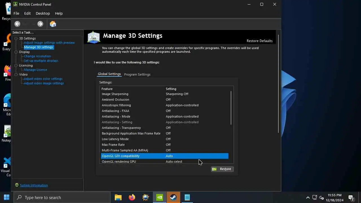Collapse the Video tree node
361x203 pixels.
click(16, 74)
